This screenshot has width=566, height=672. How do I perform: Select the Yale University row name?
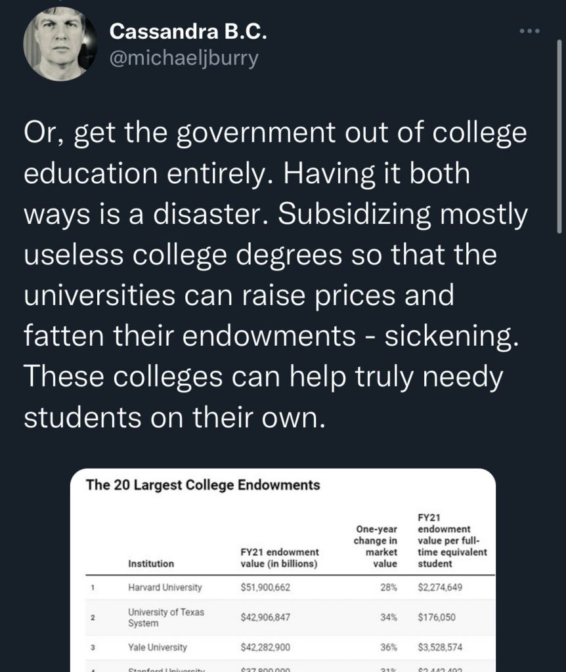click(x=158, y=647)
